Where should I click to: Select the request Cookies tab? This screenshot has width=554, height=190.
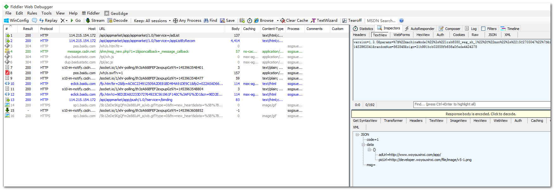pos(459,35)
